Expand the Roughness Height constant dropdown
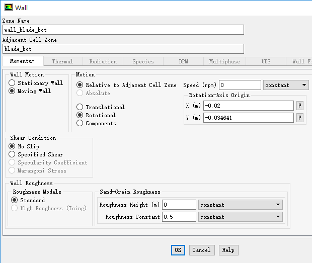The image size is (312, 263). click(x=240, y=205)
